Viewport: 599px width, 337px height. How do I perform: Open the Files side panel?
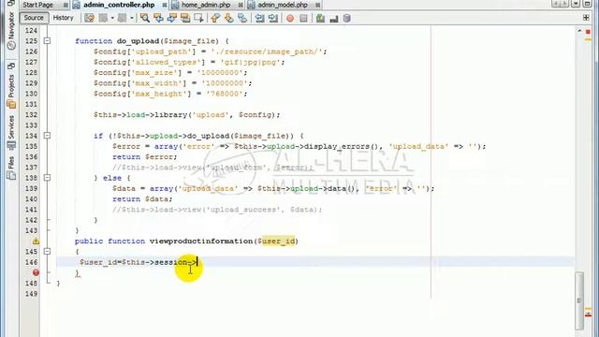[11, 168]
